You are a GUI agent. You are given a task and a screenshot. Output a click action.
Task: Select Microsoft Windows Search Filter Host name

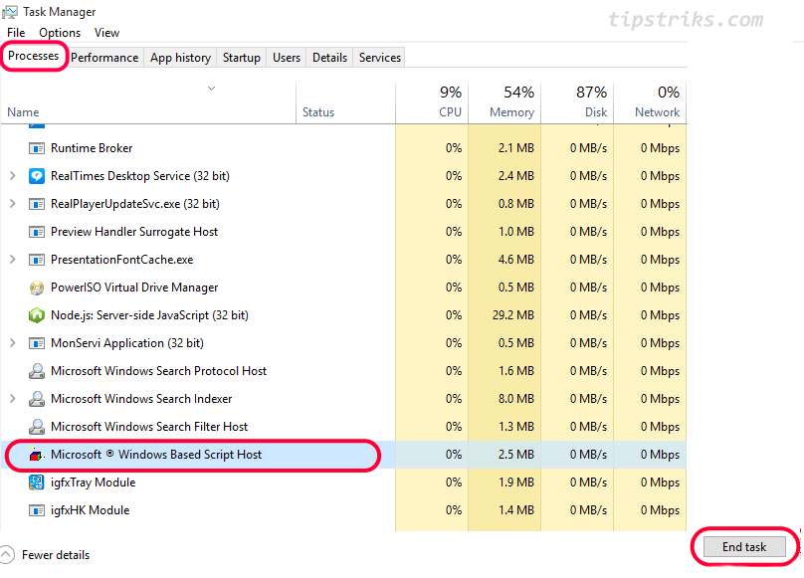pos(148,427)
